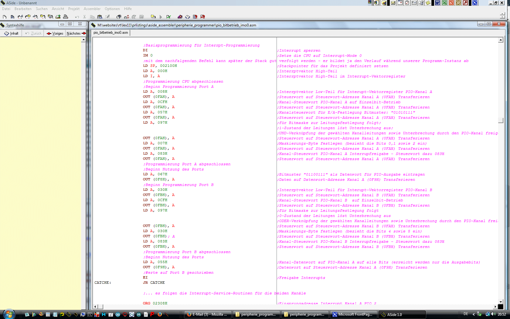Click the paste clipboard icon

coord(100,17)
